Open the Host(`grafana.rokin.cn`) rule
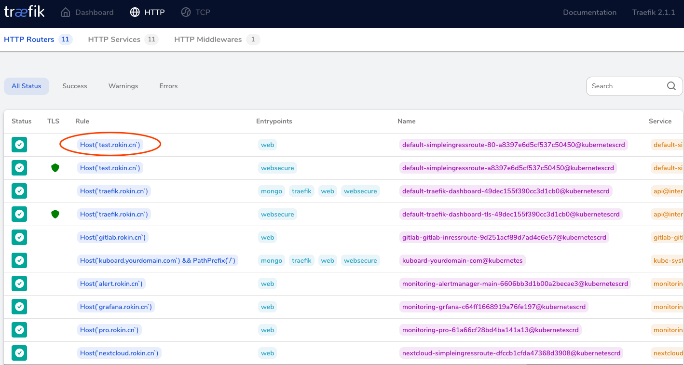684x365 pixels. (116, 307)
